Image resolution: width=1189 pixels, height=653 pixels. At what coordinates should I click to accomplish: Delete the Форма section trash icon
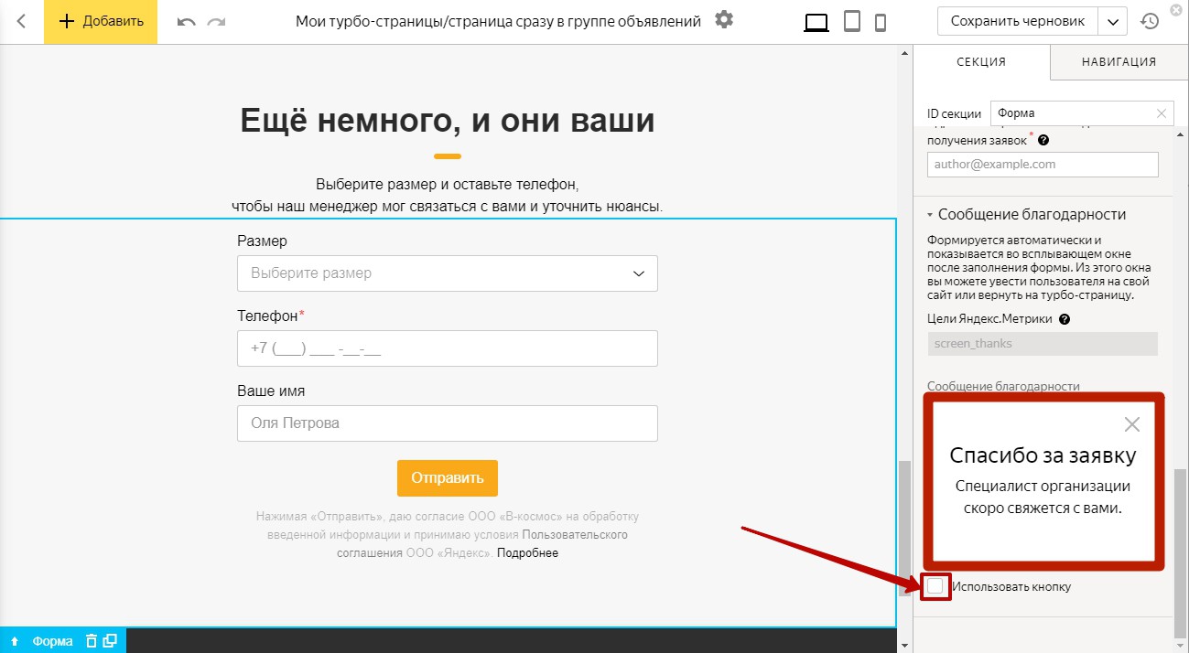click(x=91, y=641)
